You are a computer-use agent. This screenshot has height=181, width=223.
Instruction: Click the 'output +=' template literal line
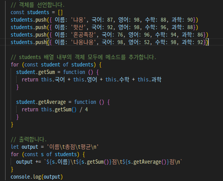(x=99, y=162)
